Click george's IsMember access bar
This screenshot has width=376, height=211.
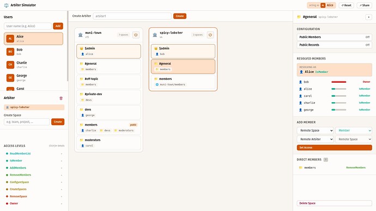(338, 110)
